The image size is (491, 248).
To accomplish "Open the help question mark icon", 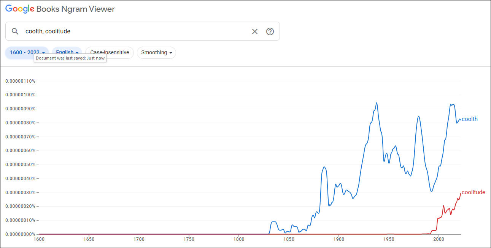I will 270,31.
